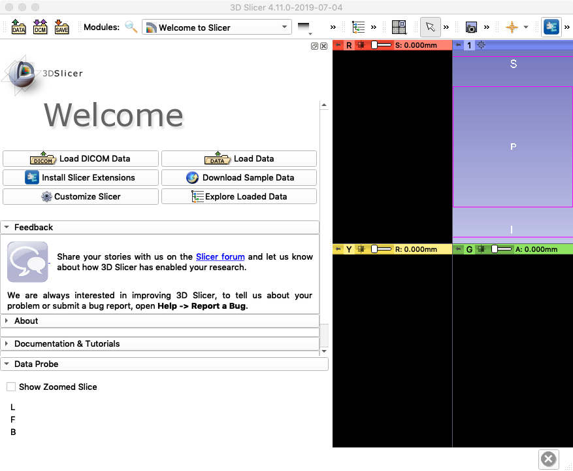The height and width of the screenshot is (471, 573).
Task: Open the Extensions Manager toolbar icon
Action: pos(551,27)
